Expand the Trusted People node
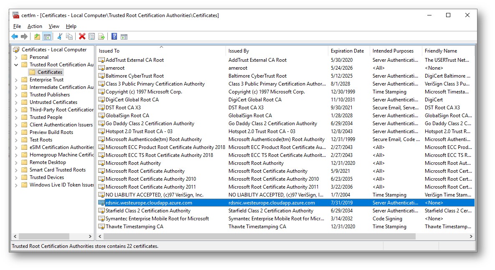This screenshot has height=270, width=495. (x=16, y=117)
